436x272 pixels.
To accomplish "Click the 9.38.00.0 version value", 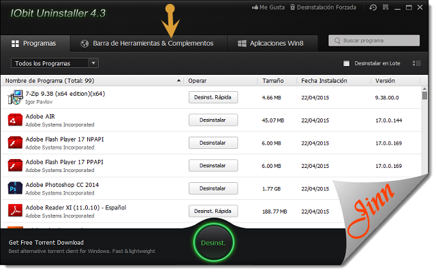I will [387, 98].
